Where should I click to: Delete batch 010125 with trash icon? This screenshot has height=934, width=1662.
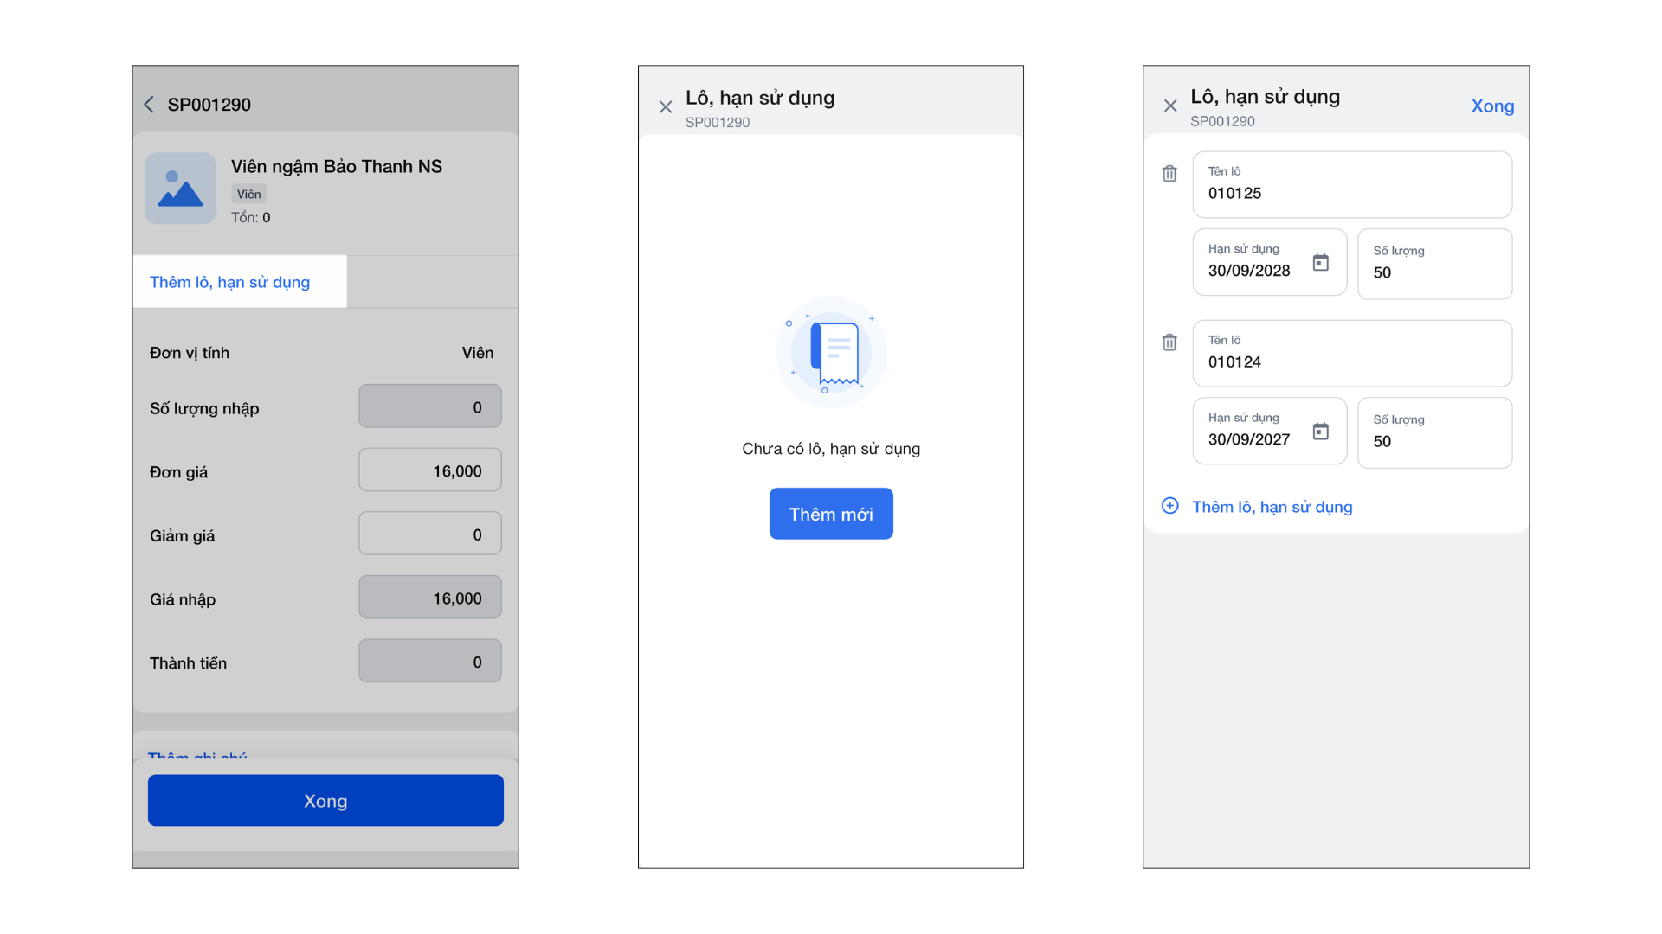click(1169, 174)
